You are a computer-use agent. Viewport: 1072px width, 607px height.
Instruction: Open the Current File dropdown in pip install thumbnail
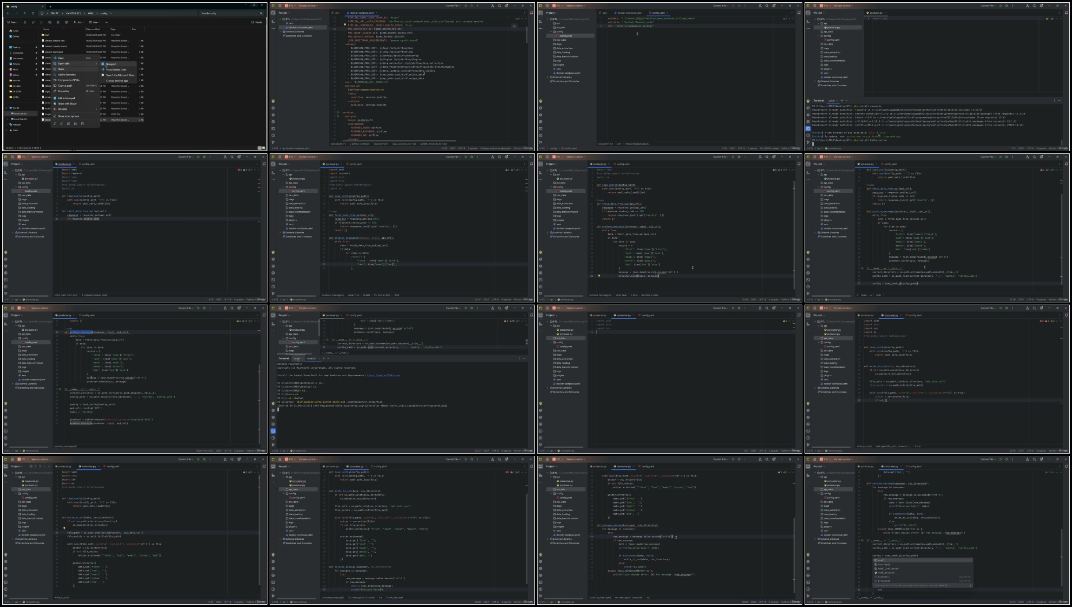[988, 6]
